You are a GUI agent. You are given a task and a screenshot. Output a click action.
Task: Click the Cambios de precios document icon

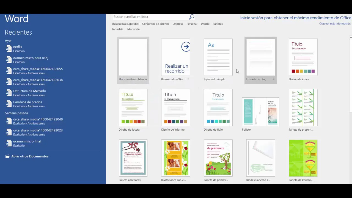(x=9, y=104)
